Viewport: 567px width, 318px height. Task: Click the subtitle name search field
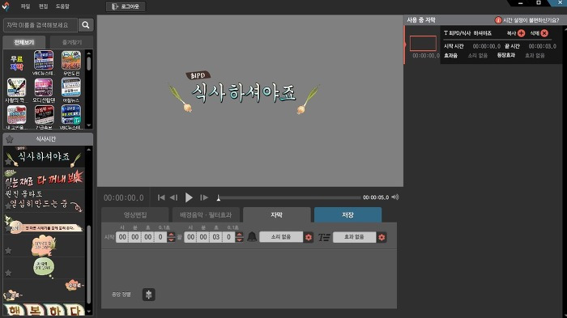[x=40, y=25]
